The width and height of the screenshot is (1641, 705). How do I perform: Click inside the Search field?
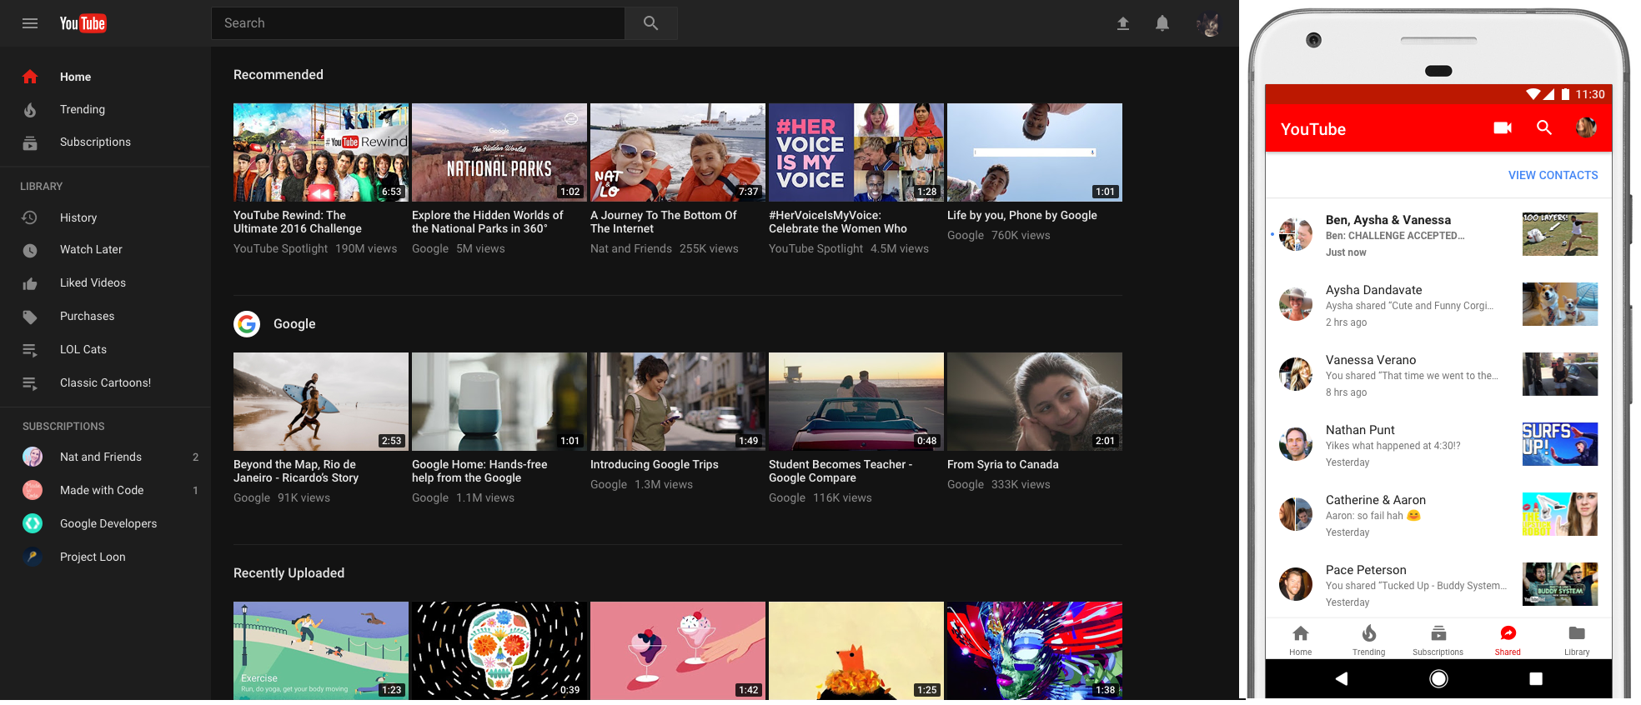(418, 23)
